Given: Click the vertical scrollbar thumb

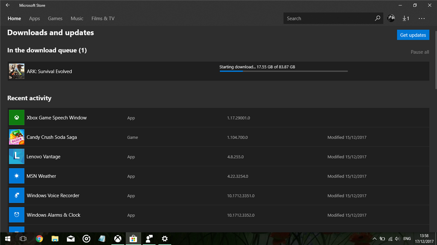Looking at the screenshot, I should click(x=436, y=60).
